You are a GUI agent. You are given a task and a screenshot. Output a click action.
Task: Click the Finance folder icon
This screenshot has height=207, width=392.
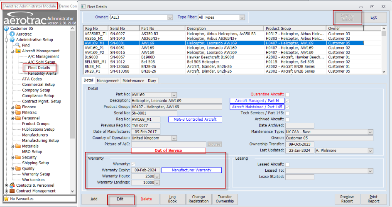pyautogui.click(x=18, y=107)
